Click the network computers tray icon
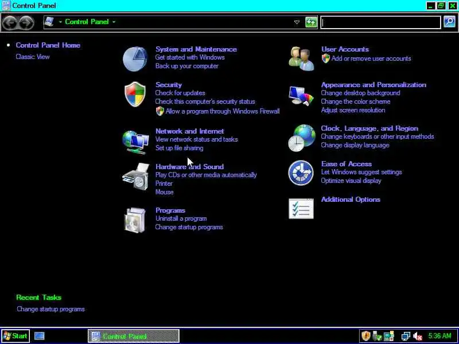The width and height of the screenshot is (459, 344). coord(406,336)
